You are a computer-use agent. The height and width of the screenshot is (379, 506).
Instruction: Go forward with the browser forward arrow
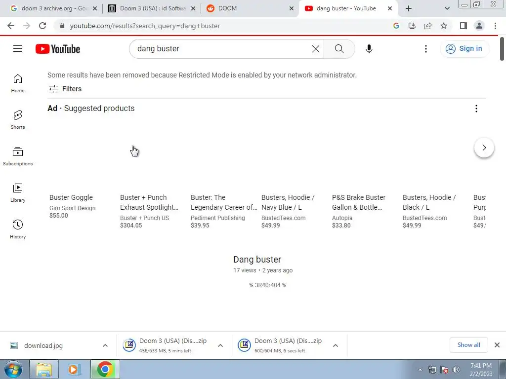click(x=27, y=26)
